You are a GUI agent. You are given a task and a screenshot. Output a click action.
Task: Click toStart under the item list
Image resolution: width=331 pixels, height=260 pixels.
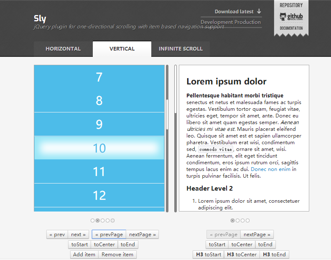(79, 245)
